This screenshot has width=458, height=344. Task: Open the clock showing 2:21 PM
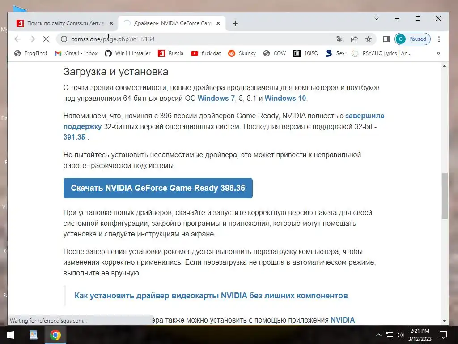tap(420, 335)
